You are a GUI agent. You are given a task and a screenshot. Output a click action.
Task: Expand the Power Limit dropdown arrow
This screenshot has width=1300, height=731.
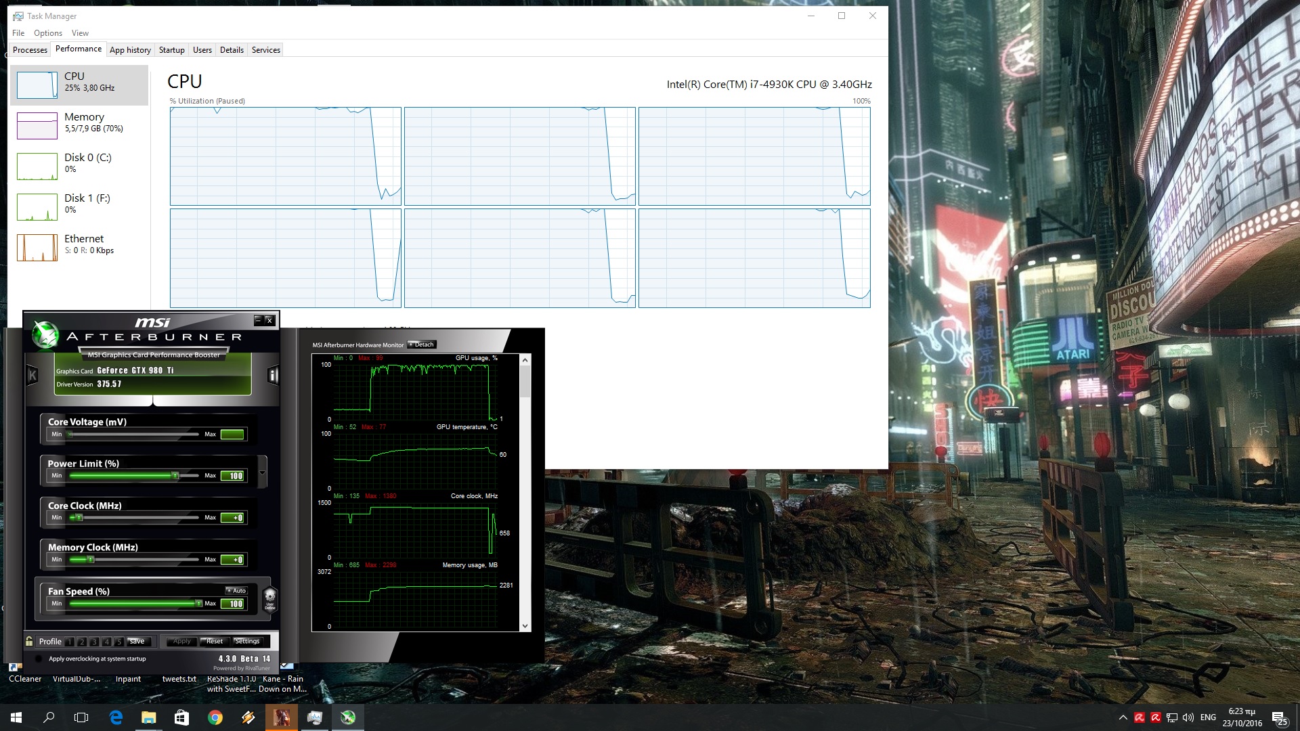(263, 471)
